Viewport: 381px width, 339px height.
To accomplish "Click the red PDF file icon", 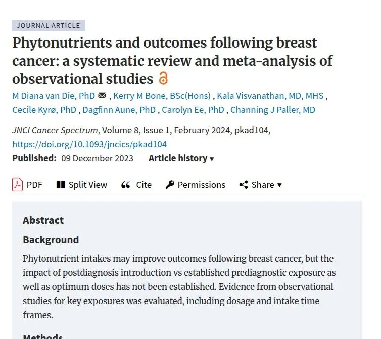I will click(18, 185).
